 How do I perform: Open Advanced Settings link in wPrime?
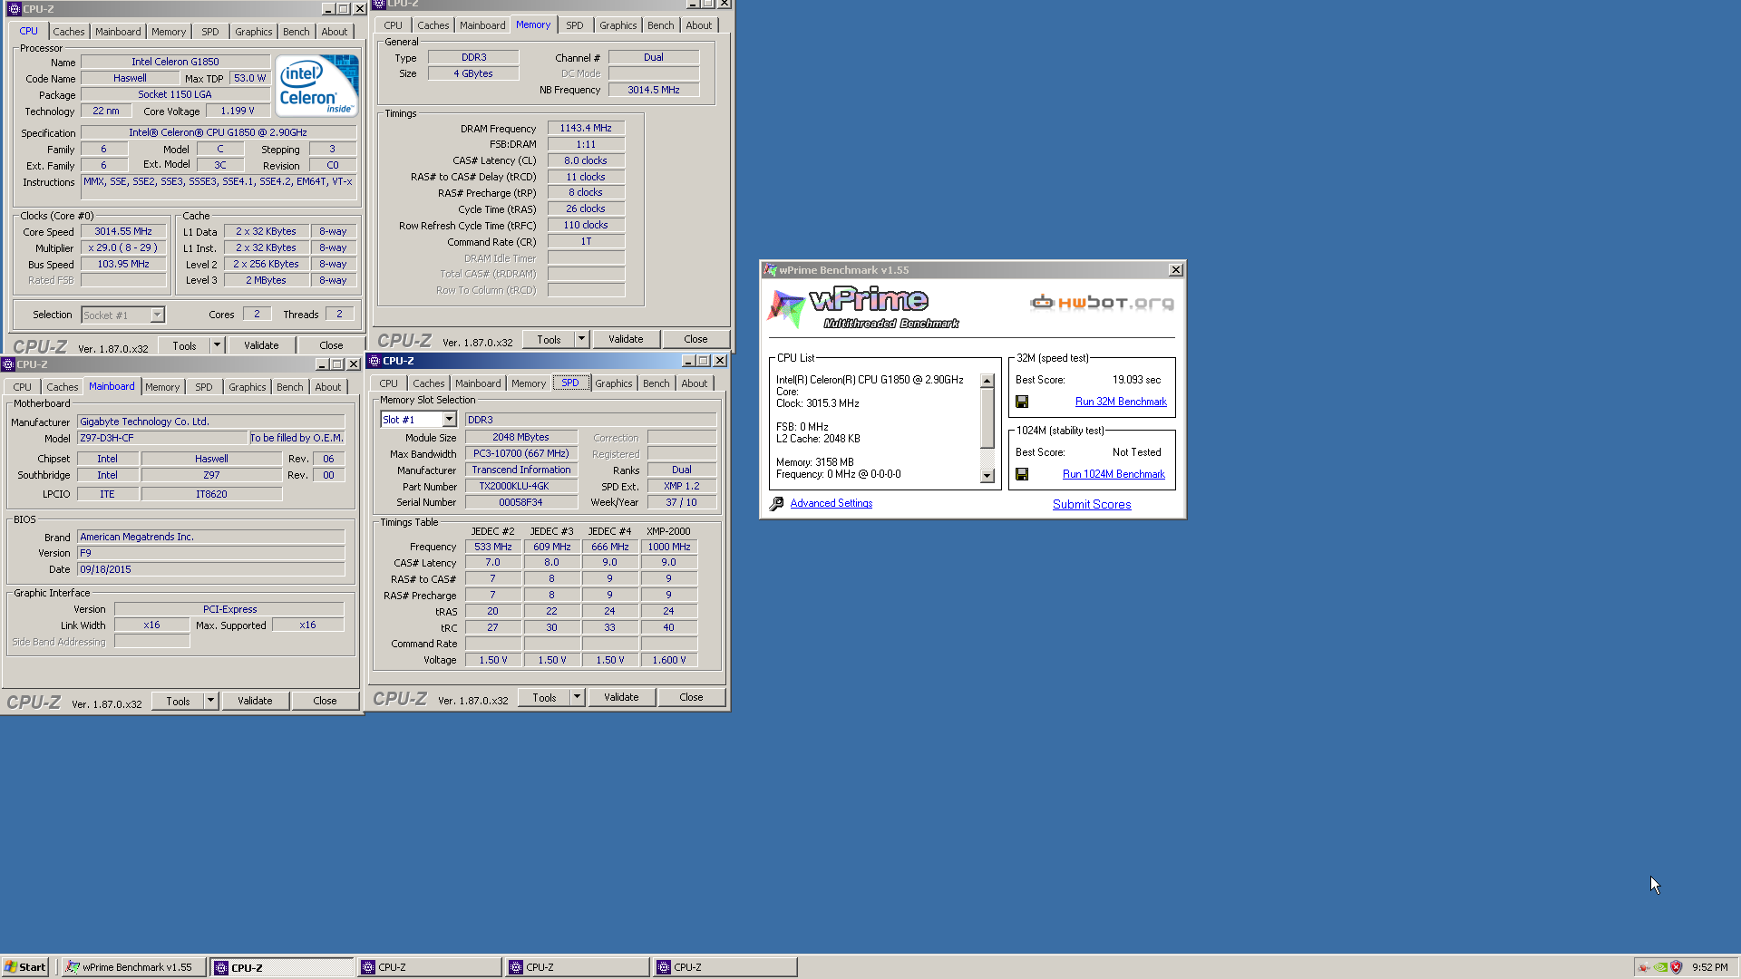click(x=832, y=503)
